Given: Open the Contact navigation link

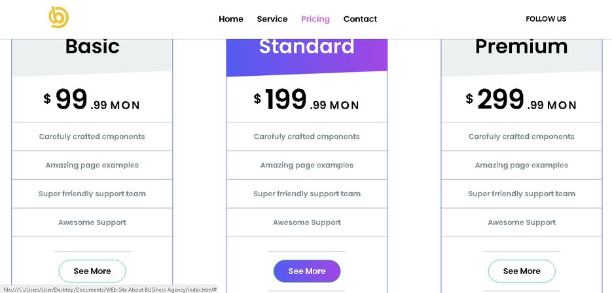Looking at the screenshot, I should pyautogui.click(x=360, y=19).
